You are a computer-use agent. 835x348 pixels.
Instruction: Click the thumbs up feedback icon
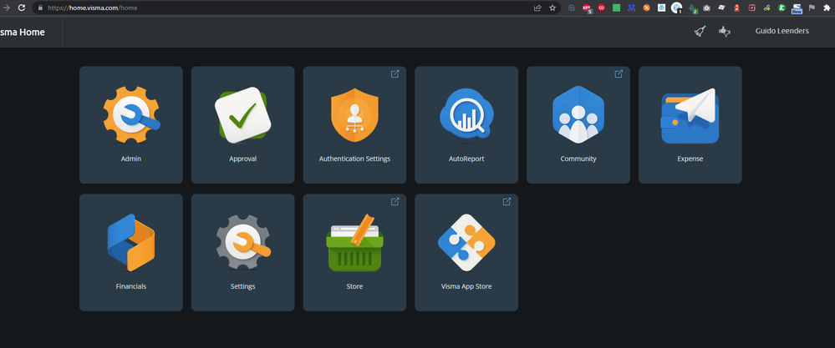(724, 32)
